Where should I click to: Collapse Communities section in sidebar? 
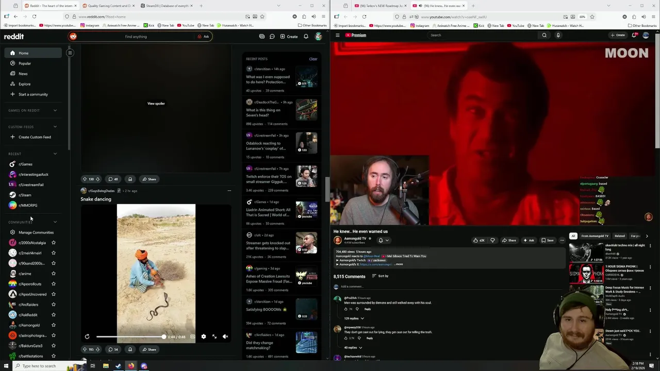pos(55,222)
